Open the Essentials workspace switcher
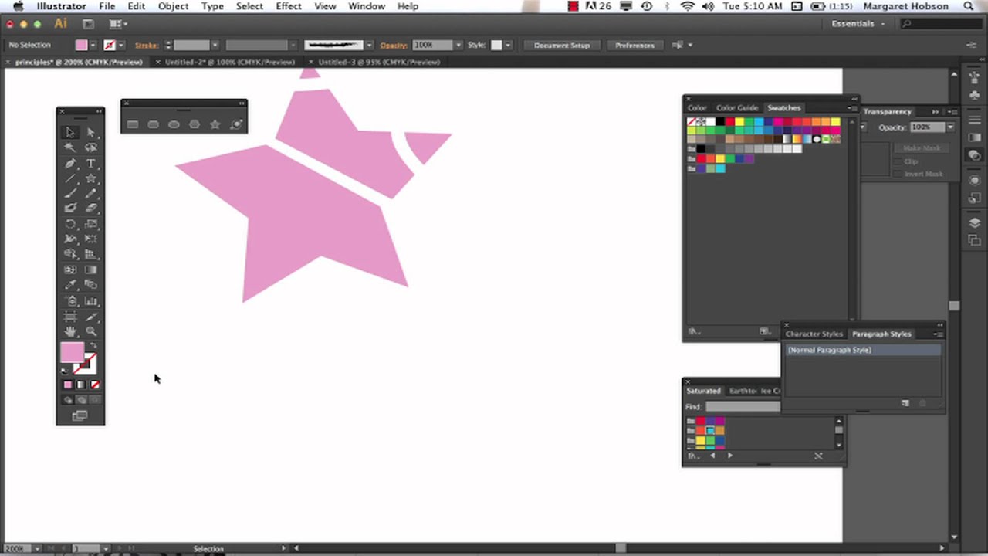The height and width of the screenshot is (556, 988). coord(858,24)
